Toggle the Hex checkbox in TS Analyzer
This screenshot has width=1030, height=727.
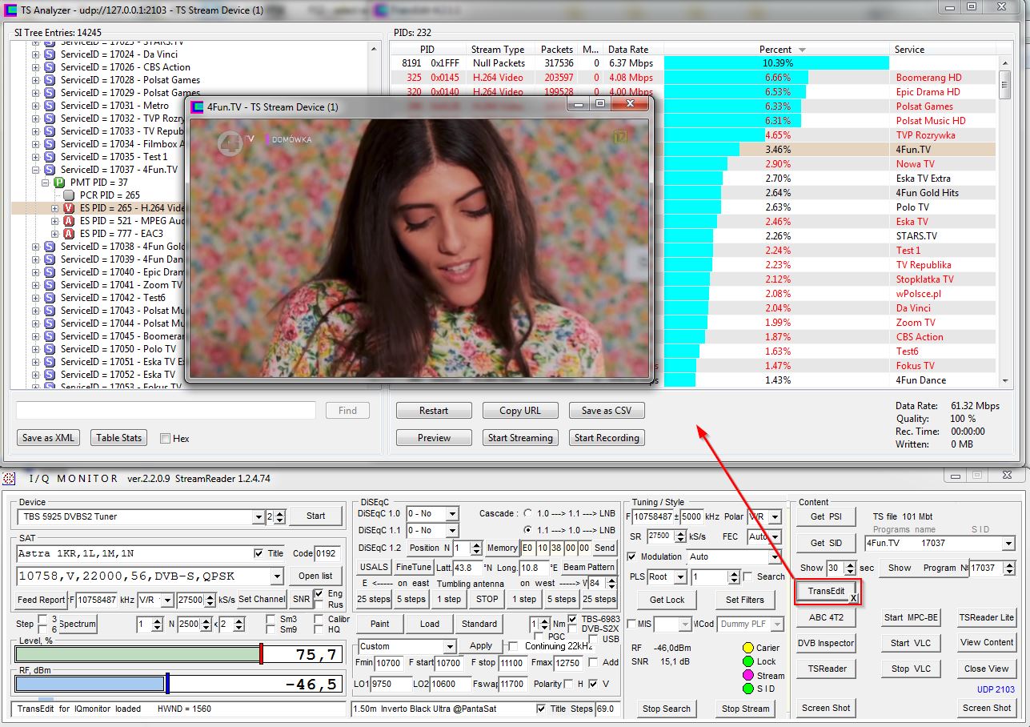tap(165, 438)
